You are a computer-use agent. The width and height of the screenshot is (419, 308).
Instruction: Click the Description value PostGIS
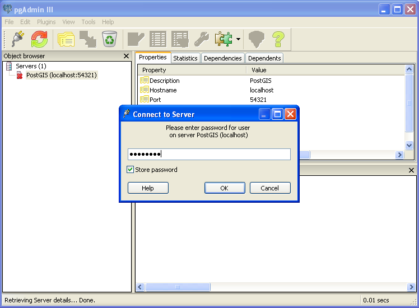pyautogui.click(x=260, y=81)
